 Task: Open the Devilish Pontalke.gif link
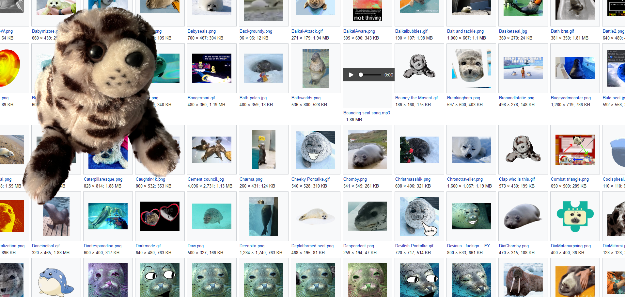(x=414, y=246)
